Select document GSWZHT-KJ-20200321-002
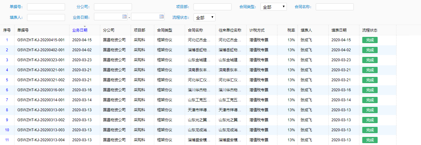 (41, 80)
